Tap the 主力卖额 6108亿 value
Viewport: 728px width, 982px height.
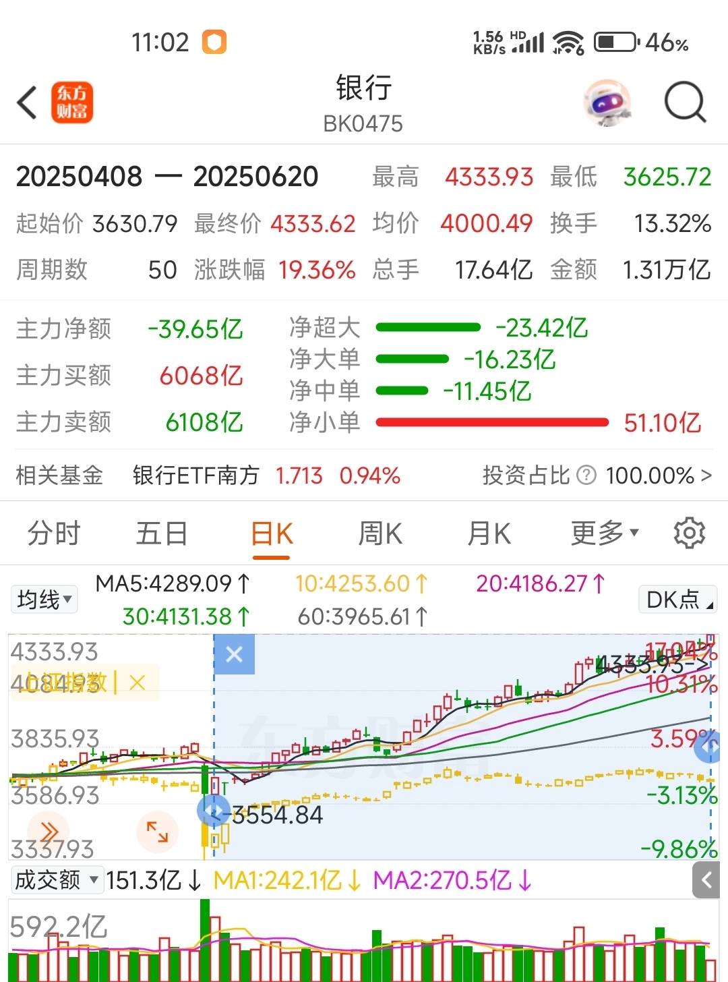pyautogui.click(x=204, y=422)
